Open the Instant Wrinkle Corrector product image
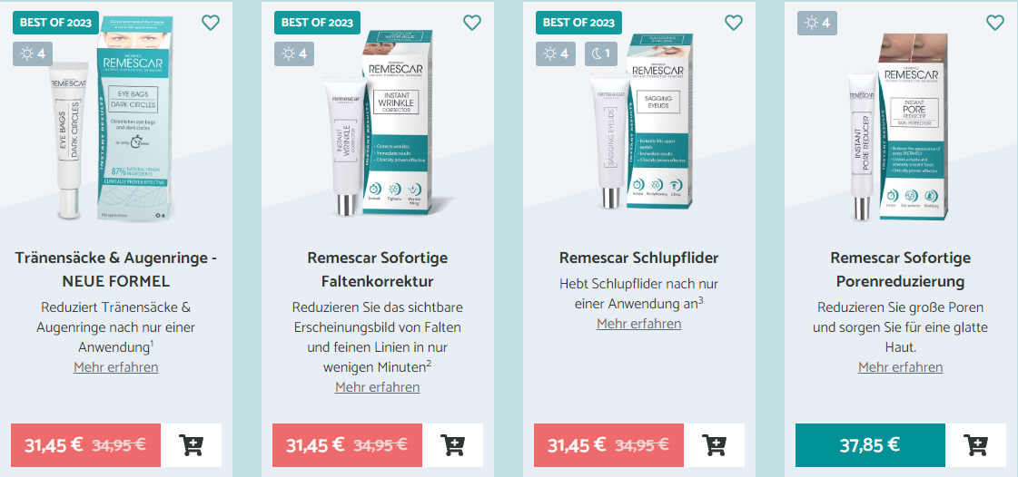The image size is (1018, 477). coord(379,123)
